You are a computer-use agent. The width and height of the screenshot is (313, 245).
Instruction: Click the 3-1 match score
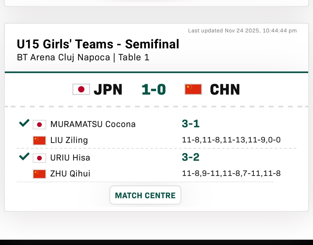191,124
